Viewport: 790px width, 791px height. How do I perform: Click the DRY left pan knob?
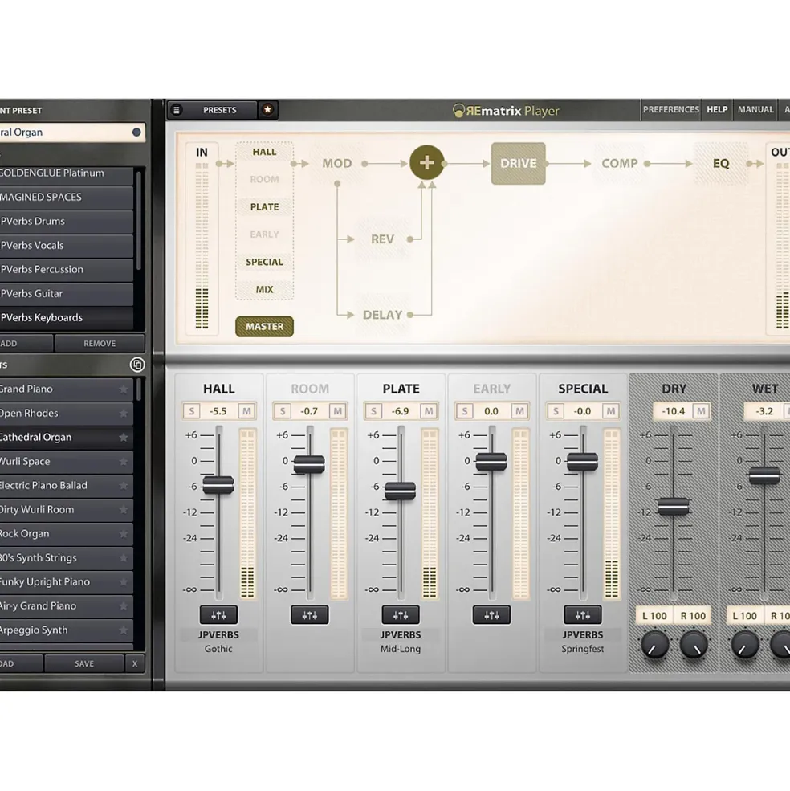[x=655, y=645]
